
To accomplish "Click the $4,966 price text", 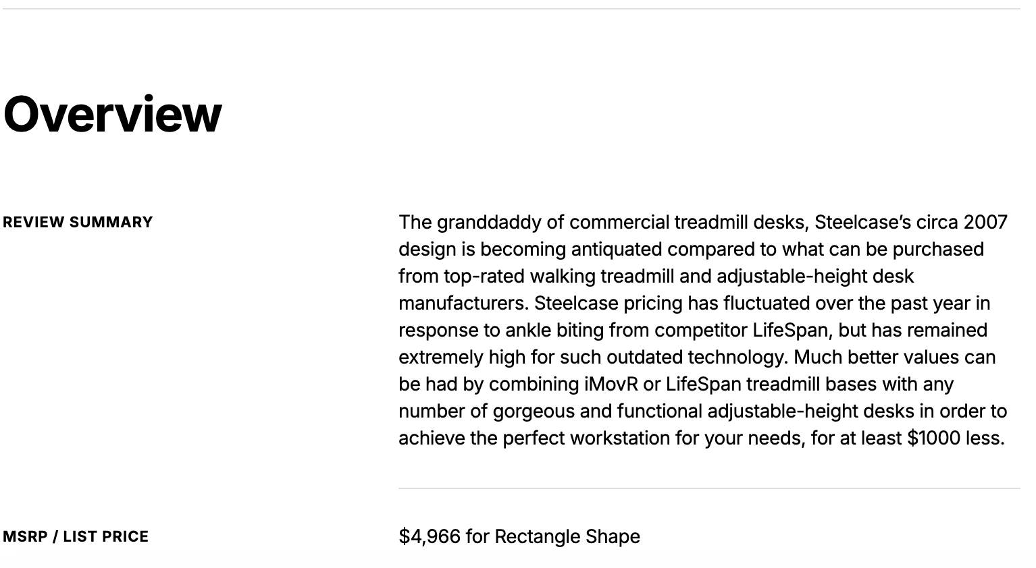I will point(430,537).
